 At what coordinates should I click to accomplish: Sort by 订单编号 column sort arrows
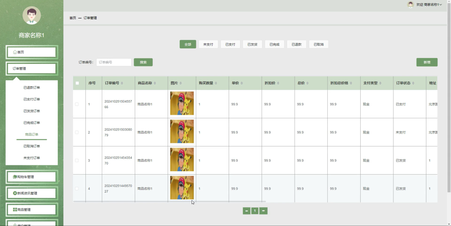click(x=122, y=83)
